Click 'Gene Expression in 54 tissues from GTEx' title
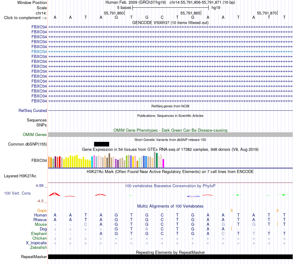The width and height of the screenshot is (293, 264). click(x=170, y=150)
